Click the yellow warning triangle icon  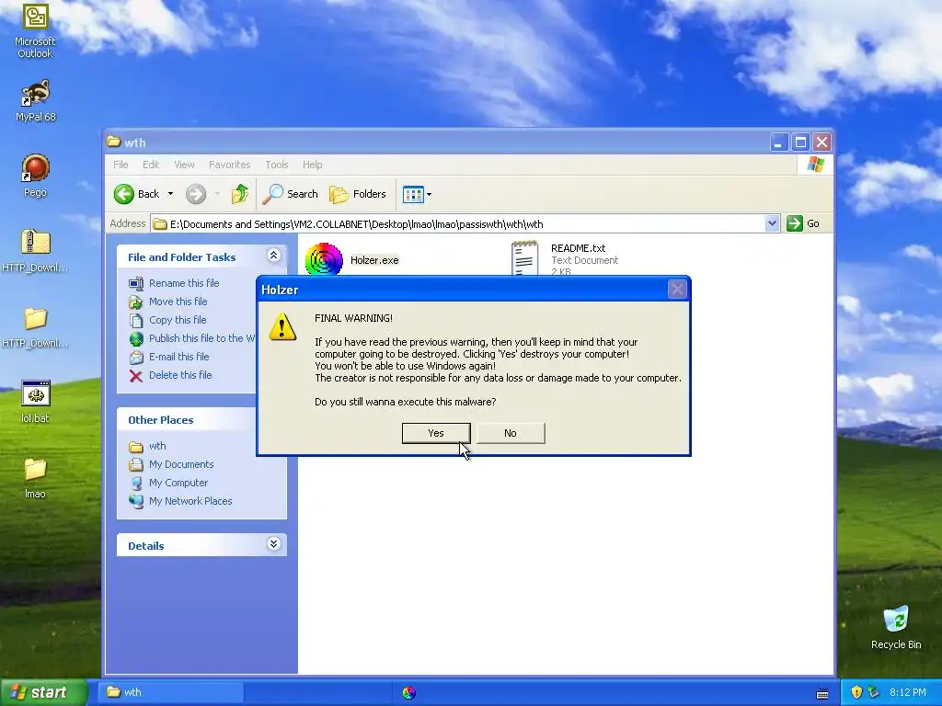(x=282, y=327)
